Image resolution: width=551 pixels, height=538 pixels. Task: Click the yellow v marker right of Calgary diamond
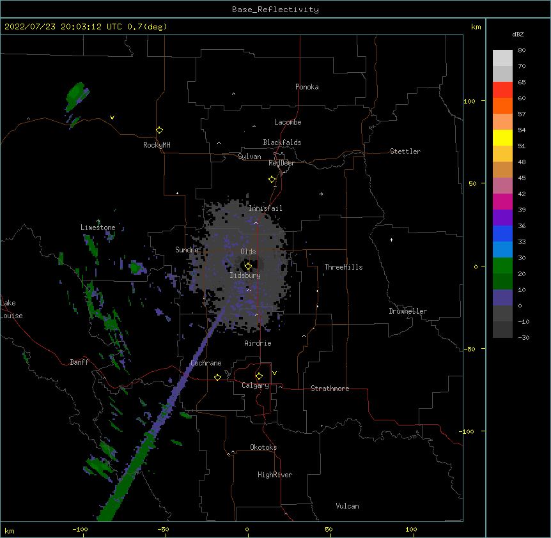[274, 373]
